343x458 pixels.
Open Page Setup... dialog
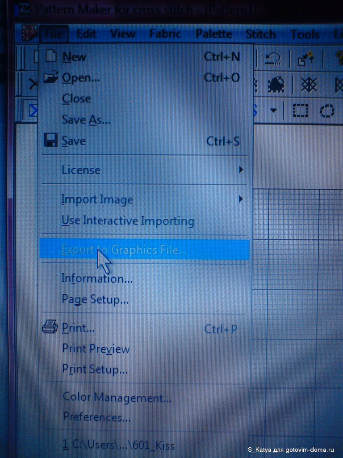coord(145,299)
